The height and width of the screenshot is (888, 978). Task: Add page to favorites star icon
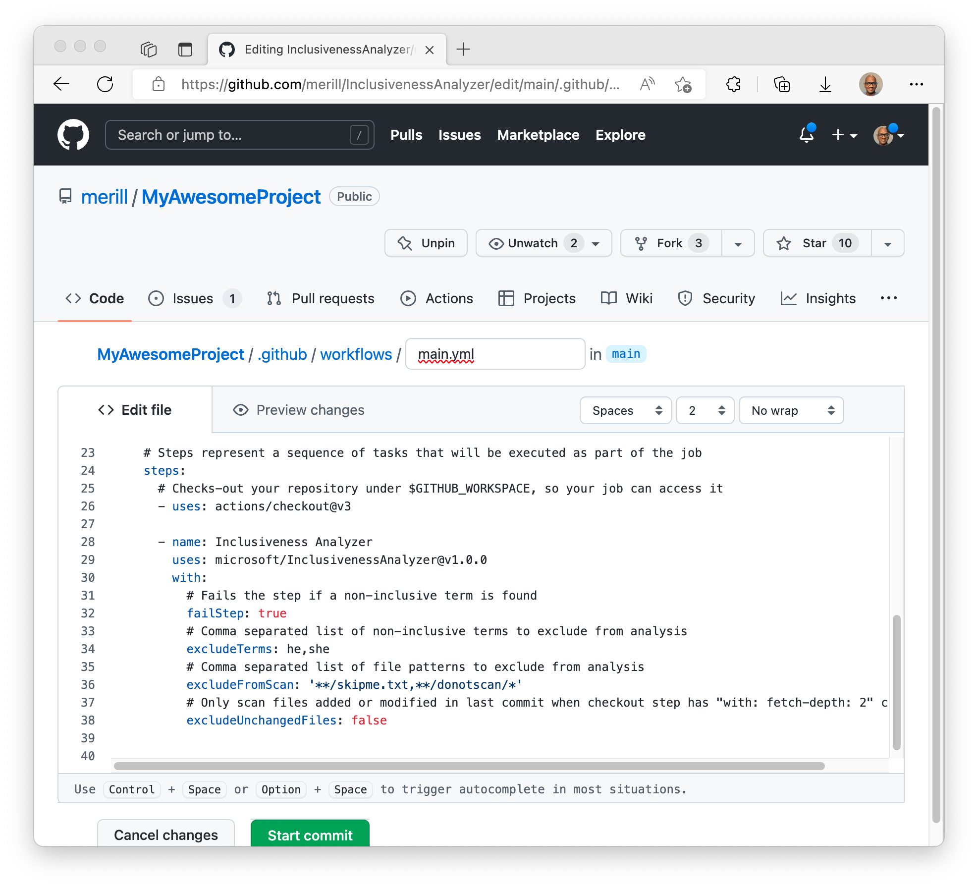pos(683,84)
